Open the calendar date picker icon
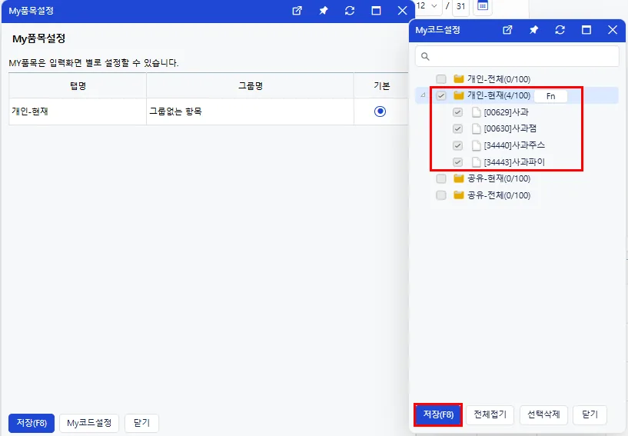The image size is (628, 436). (x=483, y=6)
